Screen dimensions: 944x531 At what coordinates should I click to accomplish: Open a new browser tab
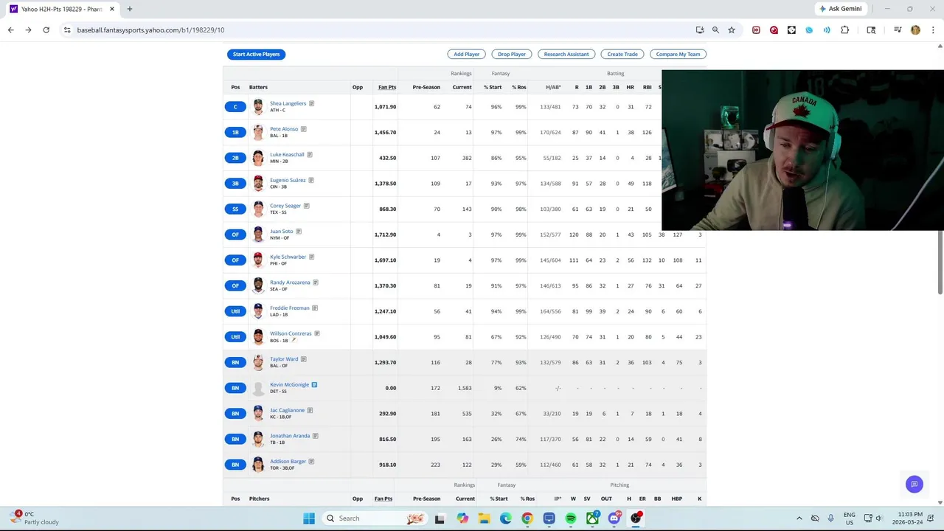coord(130,9)
